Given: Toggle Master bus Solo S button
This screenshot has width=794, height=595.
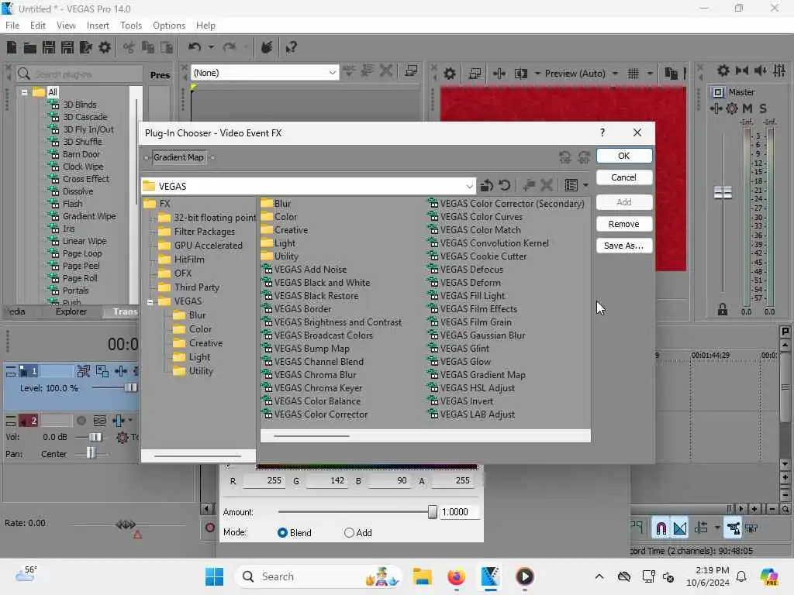Looking at the screenshot, I should click(763, 108).
